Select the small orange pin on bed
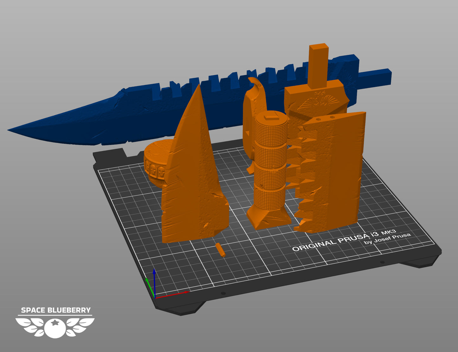The height and width of the screenshot is (352, 458). (220, 250)
